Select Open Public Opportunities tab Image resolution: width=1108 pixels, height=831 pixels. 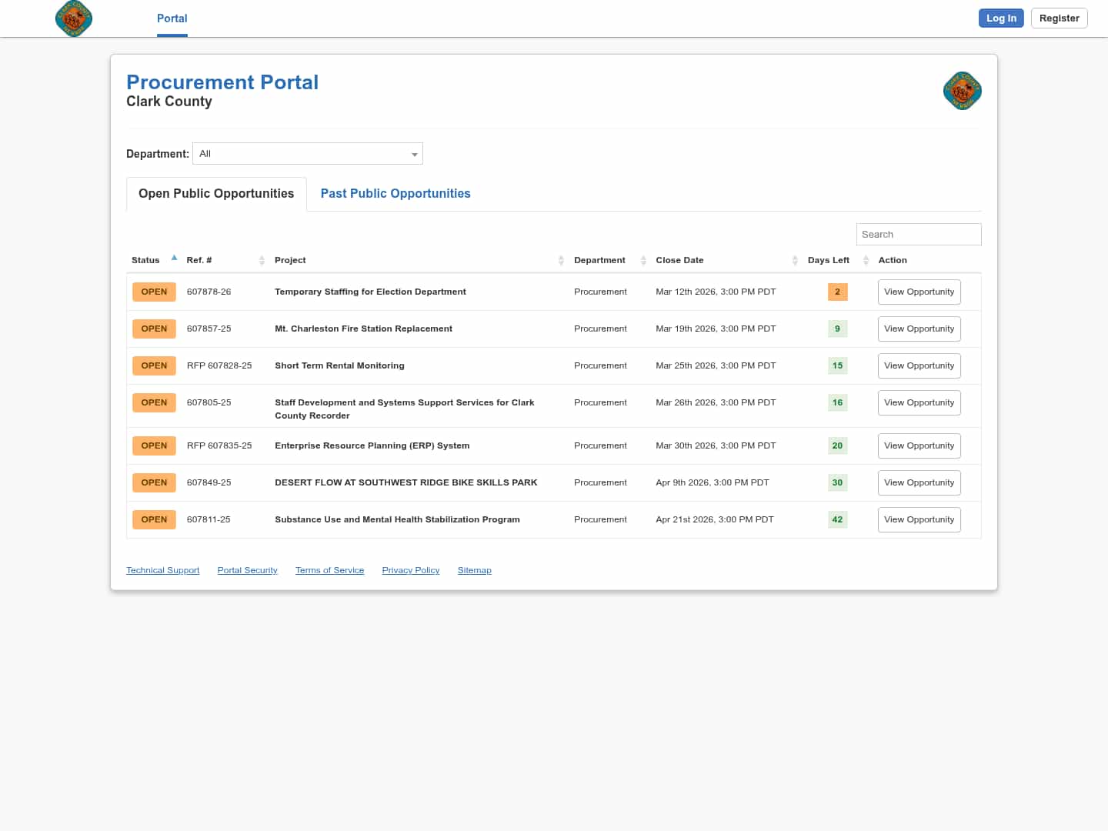pos(216,194)
